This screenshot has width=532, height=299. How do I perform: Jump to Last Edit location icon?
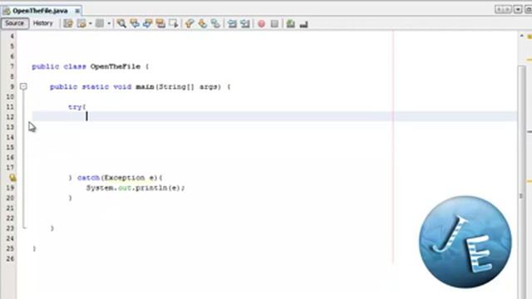pos(68,23)
